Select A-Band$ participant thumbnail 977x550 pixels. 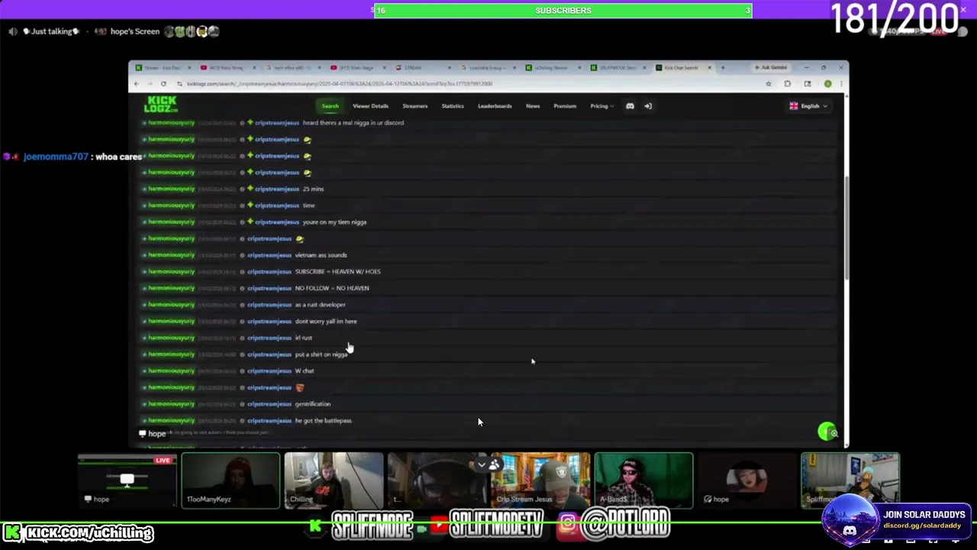point(643,480)
